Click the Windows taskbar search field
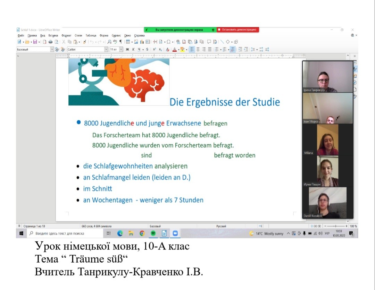The width and height of the screenshot is (375, 290). click(66, 233)
